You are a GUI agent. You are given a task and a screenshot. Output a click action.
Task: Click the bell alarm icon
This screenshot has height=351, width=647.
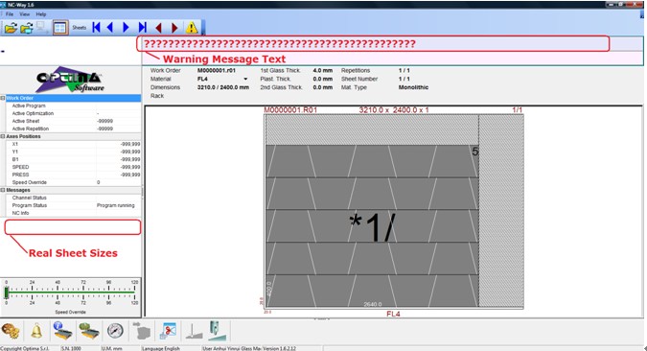[x=36, y=331]
